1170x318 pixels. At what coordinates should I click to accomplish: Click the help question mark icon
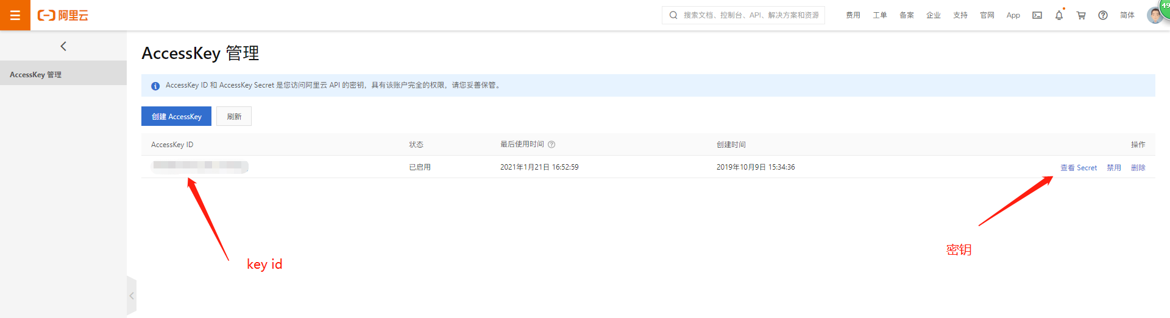coord(1102,15)
